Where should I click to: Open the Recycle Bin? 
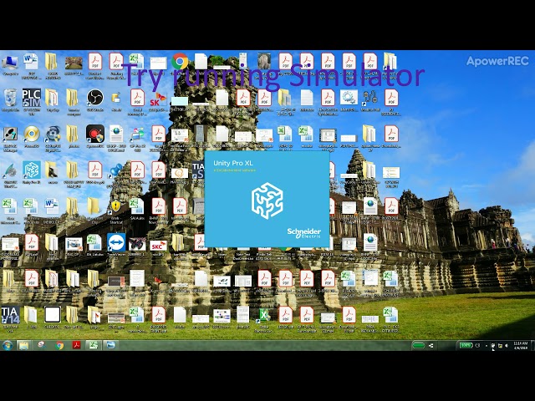point(10,98)
